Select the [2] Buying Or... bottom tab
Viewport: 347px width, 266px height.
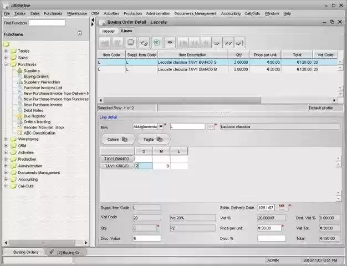[x=66, y=252]
